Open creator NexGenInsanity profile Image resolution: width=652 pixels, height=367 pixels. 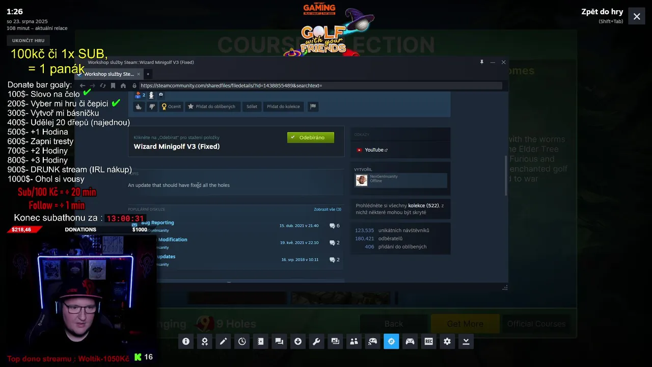click(401, 180)
